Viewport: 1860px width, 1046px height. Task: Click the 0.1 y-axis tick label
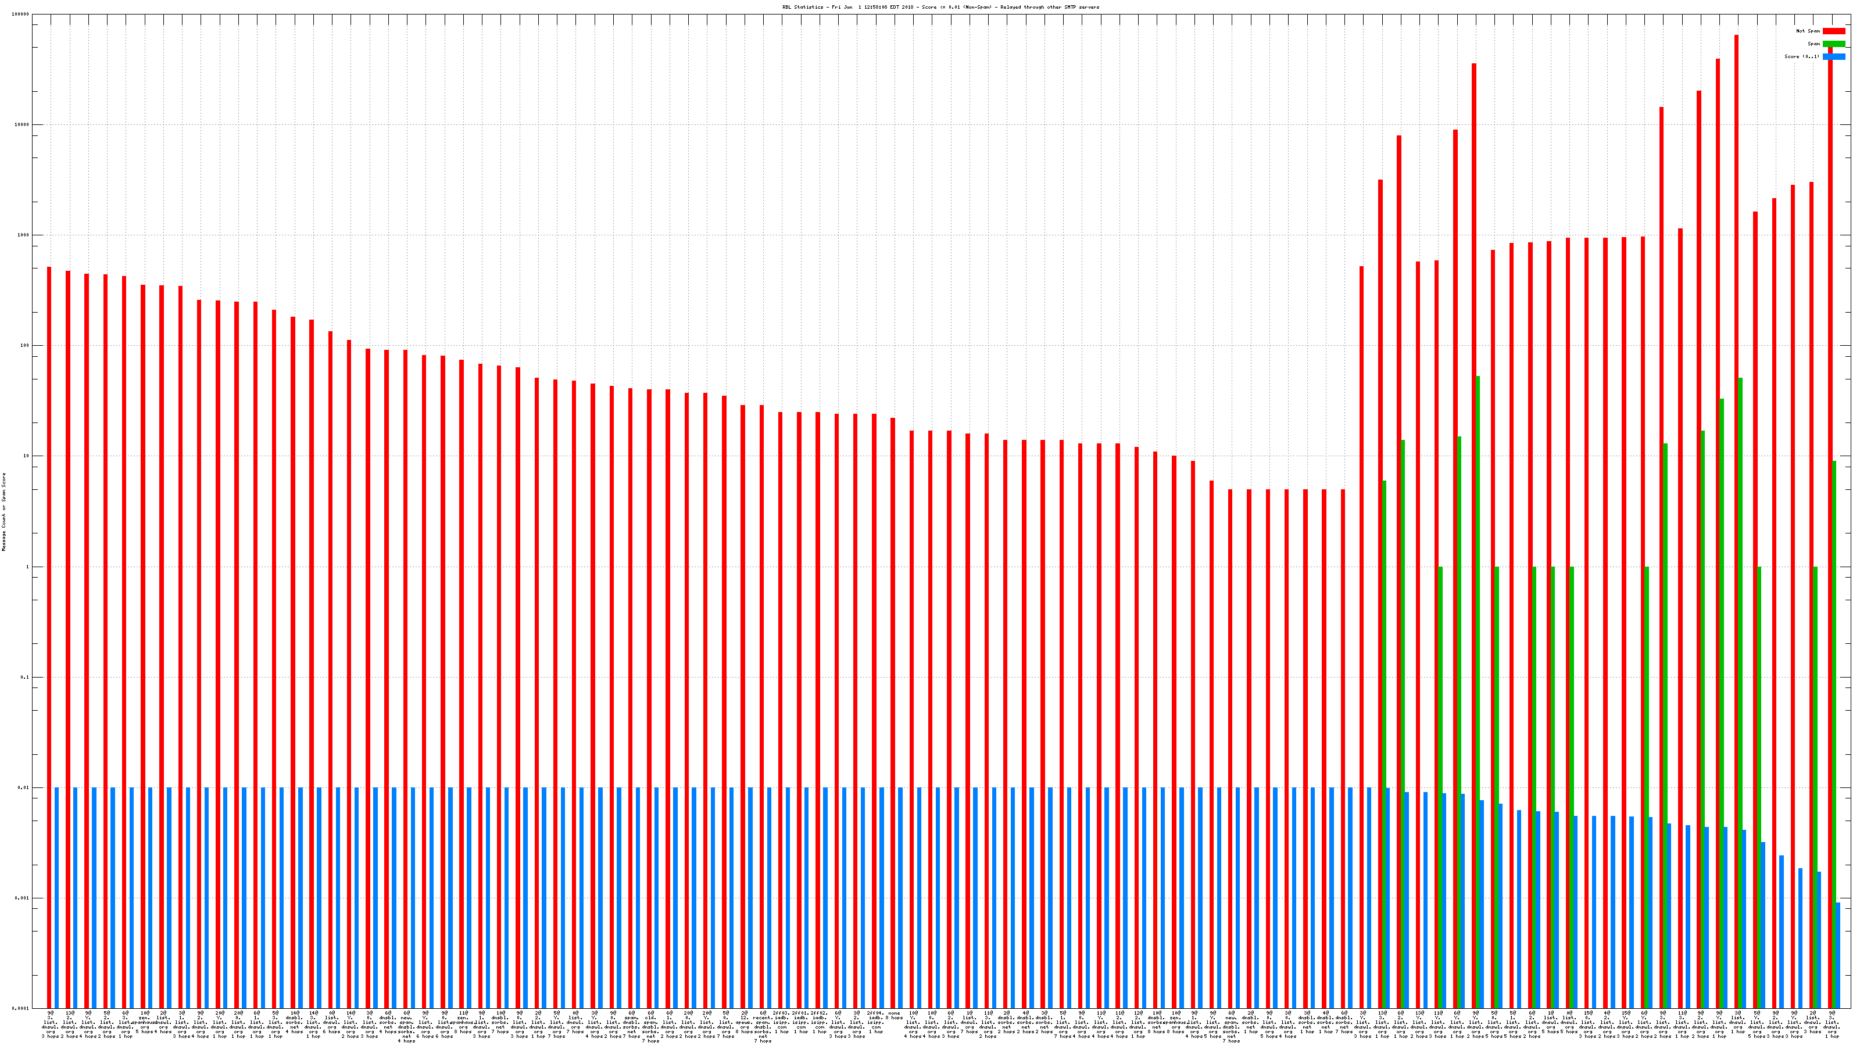[25, 677]
